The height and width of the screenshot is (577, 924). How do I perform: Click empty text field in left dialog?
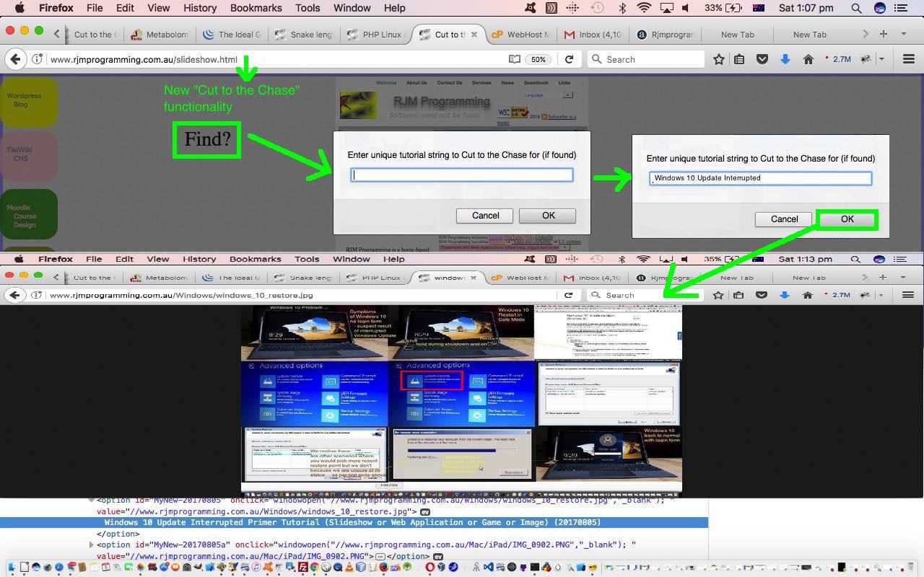pyautogui.click(x=462, y=175)
